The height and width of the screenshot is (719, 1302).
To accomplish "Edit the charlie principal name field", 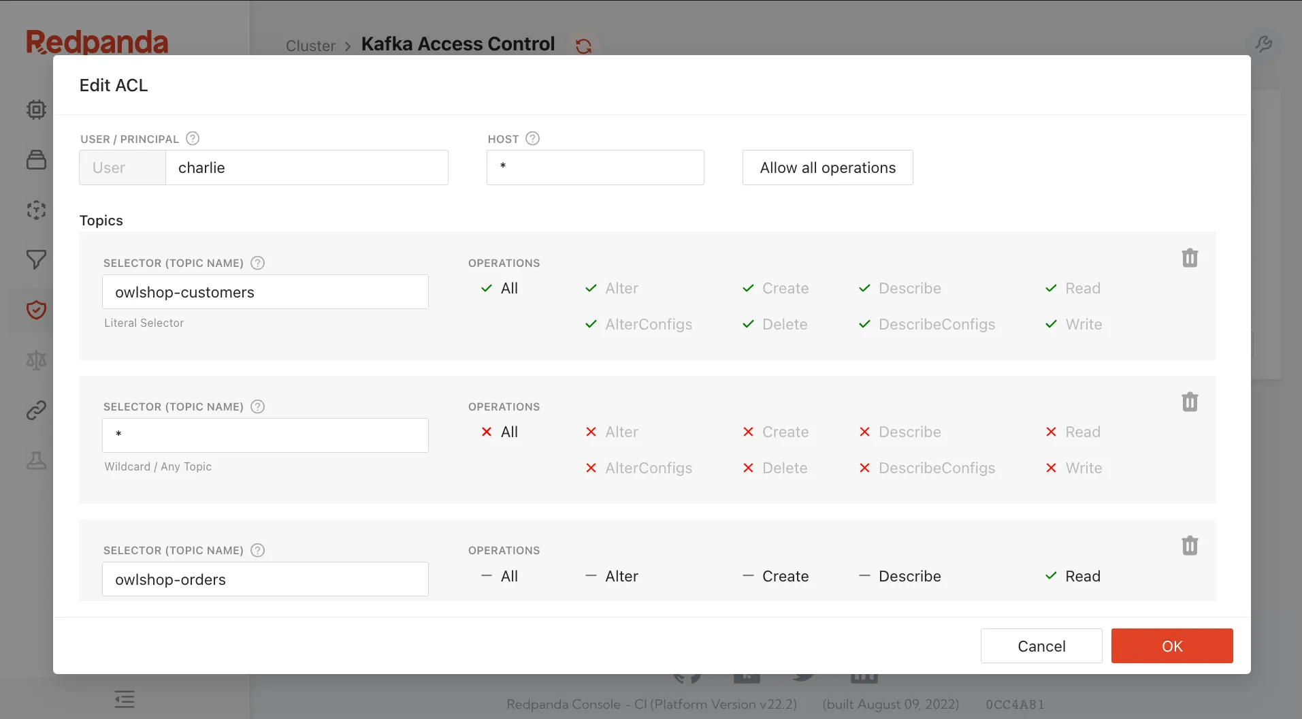I will [x=307, y=167].
